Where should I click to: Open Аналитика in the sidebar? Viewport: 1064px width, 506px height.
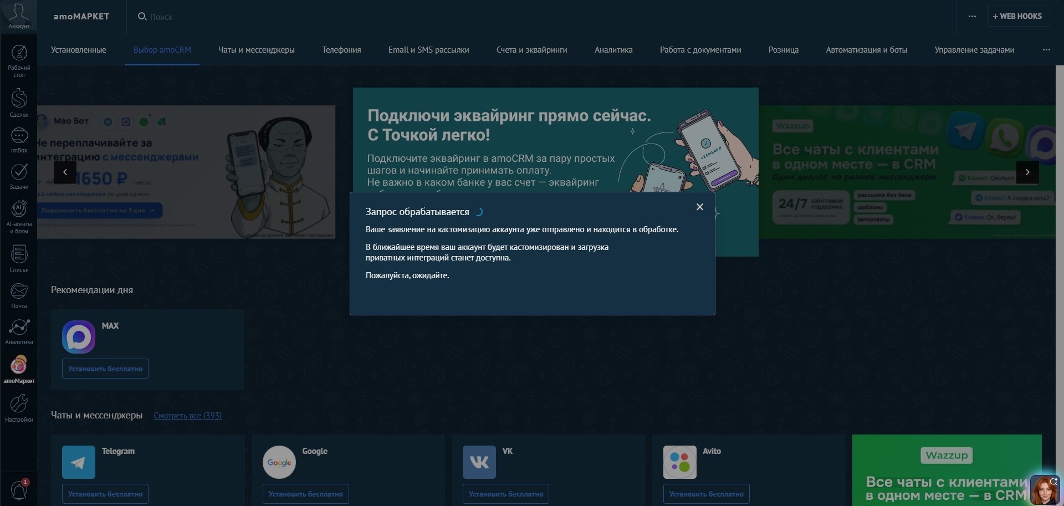coord(19,331)
